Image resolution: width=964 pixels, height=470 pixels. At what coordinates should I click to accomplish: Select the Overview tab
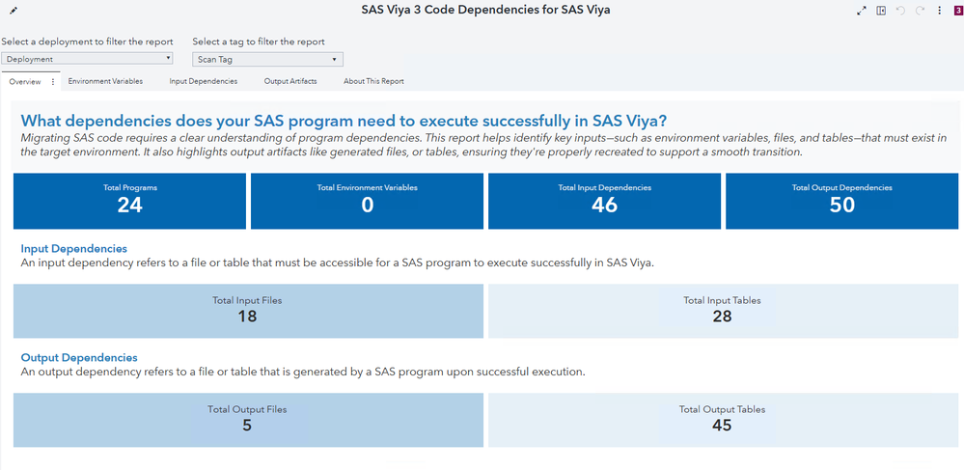click(24, 81)
